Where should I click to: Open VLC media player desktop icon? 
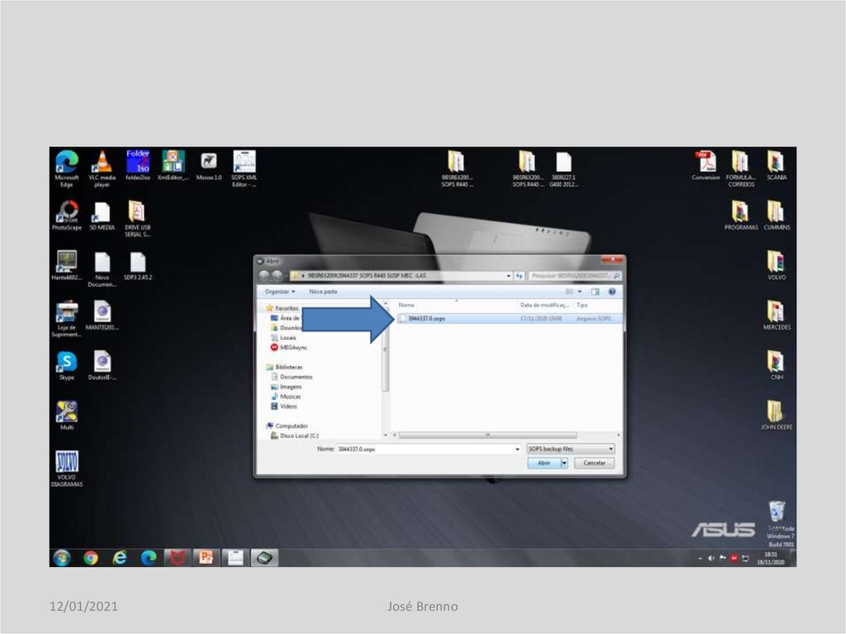tap(102, 163)
